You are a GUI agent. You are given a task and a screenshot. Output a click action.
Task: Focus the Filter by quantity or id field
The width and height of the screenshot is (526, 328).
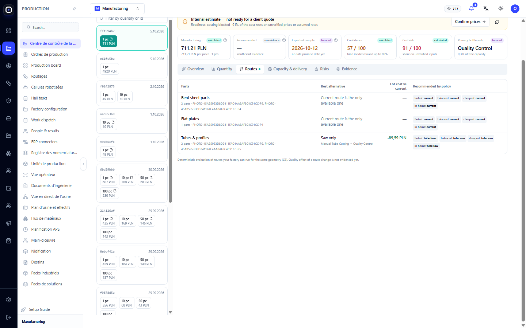(132, 19)
